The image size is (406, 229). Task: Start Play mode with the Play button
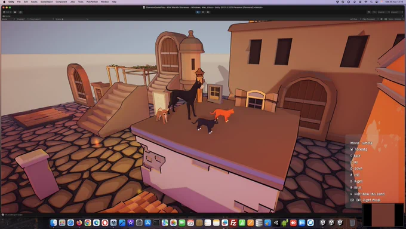click(x=198, y=12)
